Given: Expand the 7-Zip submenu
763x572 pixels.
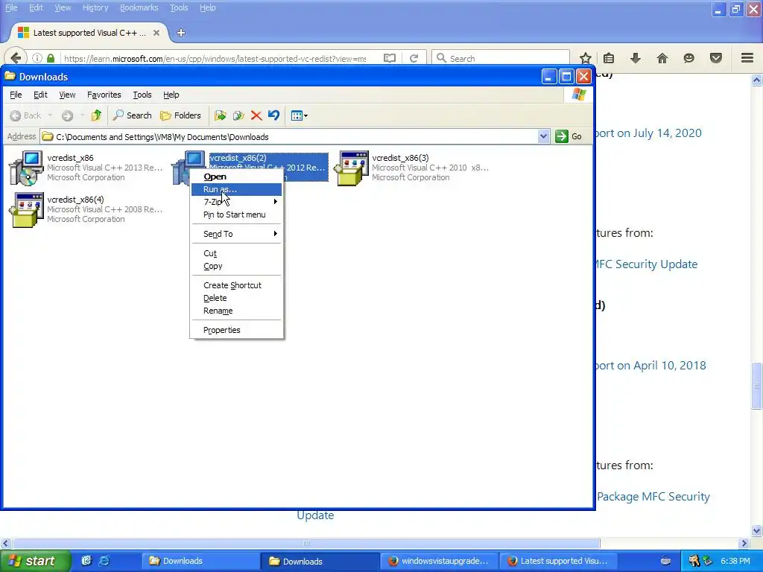Looking at the screenshot, I should (236, 202).
